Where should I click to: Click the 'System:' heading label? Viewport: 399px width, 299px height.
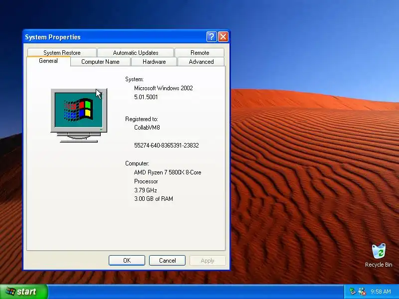coord(134,79)
